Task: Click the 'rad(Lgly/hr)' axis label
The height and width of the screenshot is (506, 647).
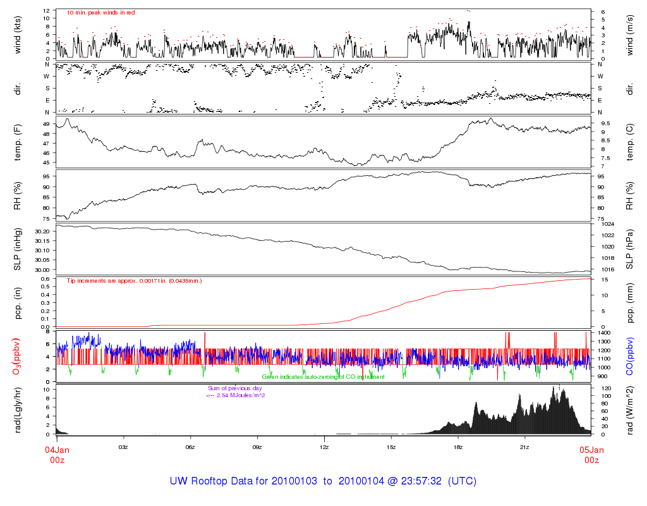Action: [17, 410]
